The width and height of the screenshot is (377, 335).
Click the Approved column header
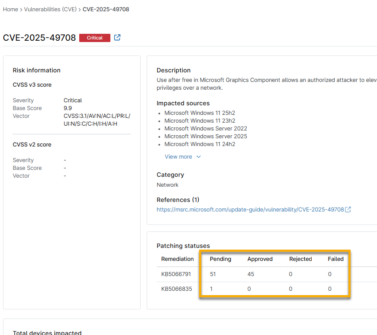(260, 259)
